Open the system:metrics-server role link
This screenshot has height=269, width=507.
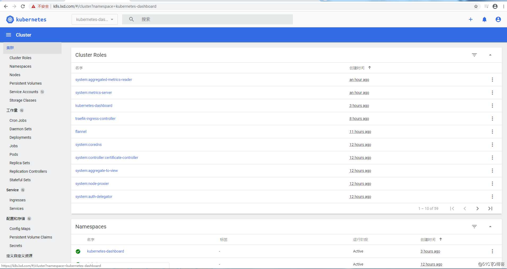(94, 93)
